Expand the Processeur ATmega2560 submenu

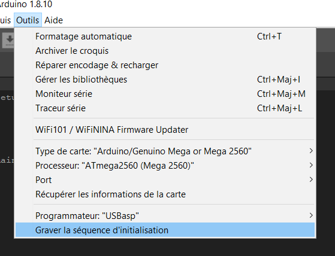pyautogui.click(x=165, y=166)
